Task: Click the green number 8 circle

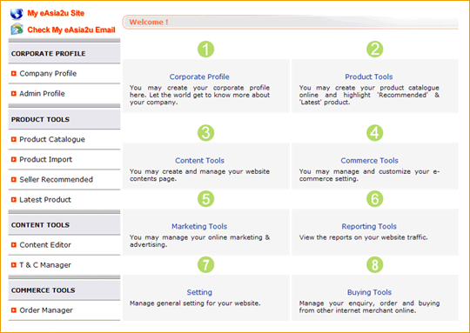Action: (374, 264)
